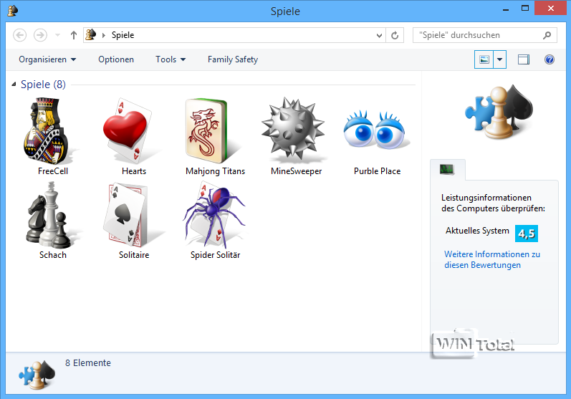Image resolution: width=571 pixels, height=399 pixels.
Task: Expand the breadcrumb arrow before Spiele
Action: (x=104, y=35)
